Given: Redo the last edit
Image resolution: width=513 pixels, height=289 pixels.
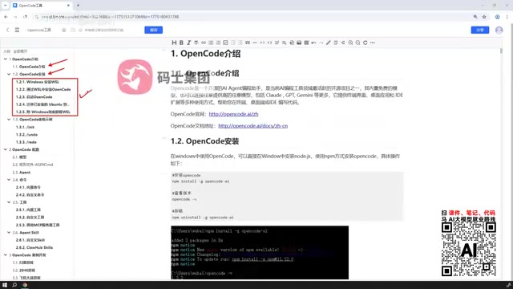Looking at the screenshot, I should (321, 43).
